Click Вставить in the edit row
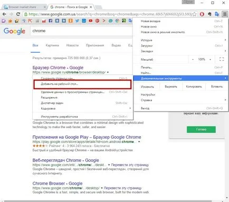 (x=217, y=86)
